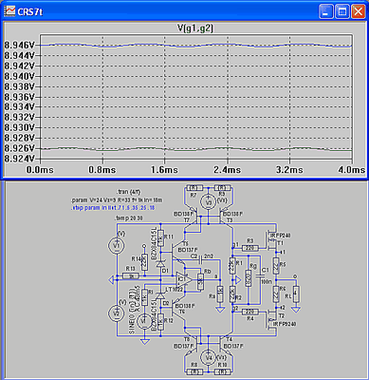The image size is (369, 380).
Task: Click ground symbol below RL
Action: coord(296,309)
